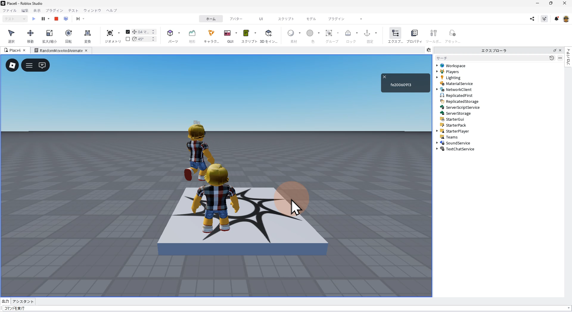Dismiss the fe20060913 notification
The height and width of the screenshot is (321, 572).
pyautogui.click(x=384, y=77)
